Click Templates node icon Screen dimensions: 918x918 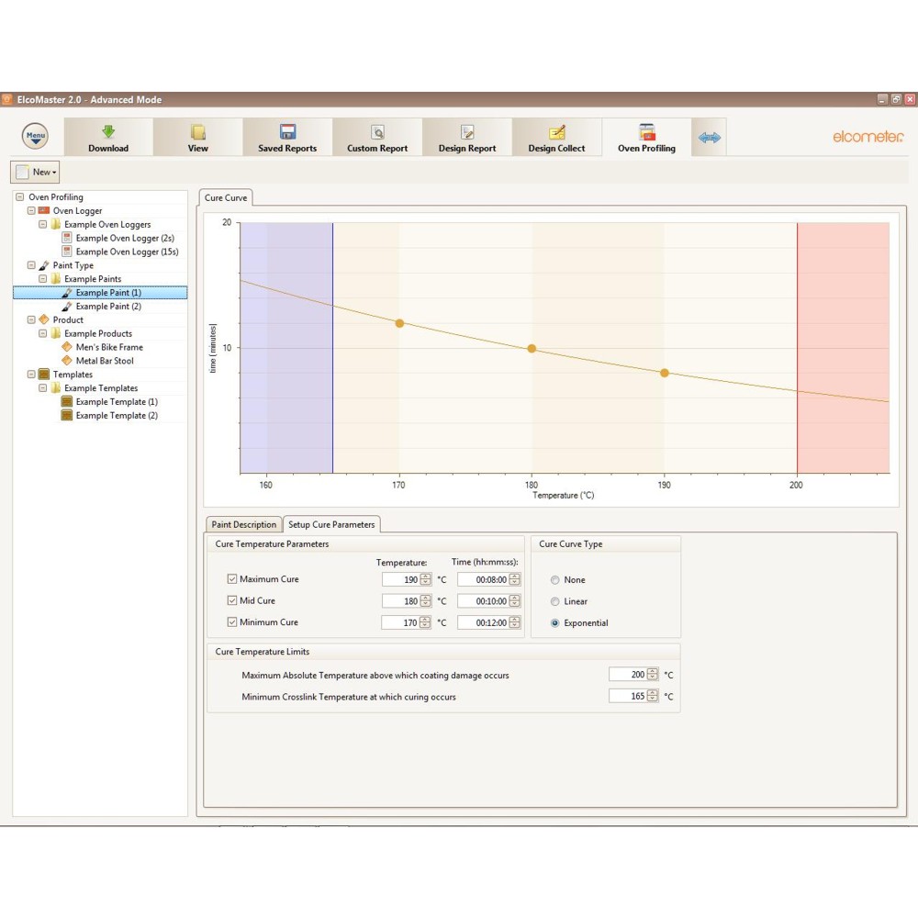click(x=44, y=375)
